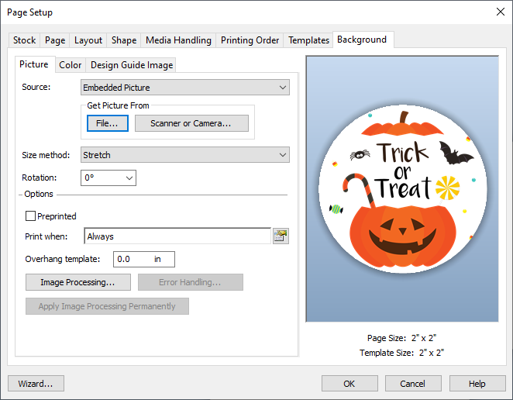Expand the Size method dropdown
This screenshot has height=400, width=513.
point(185,155)
